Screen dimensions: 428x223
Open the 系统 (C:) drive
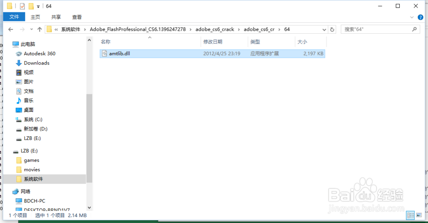click(33, 120)
